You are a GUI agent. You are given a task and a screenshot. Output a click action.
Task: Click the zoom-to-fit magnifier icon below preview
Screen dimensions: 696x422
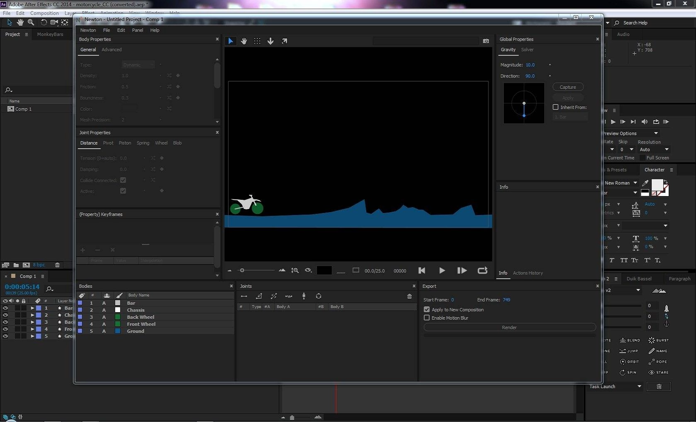click(x=295, y=270)
